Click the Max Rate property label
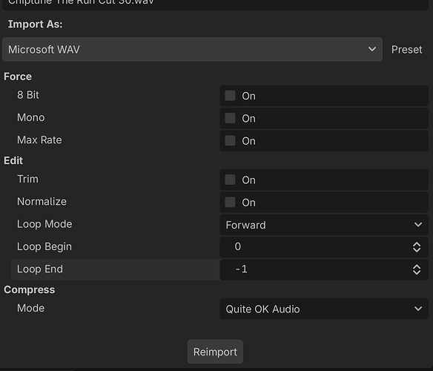433x371 pixels. pos(39,140)
